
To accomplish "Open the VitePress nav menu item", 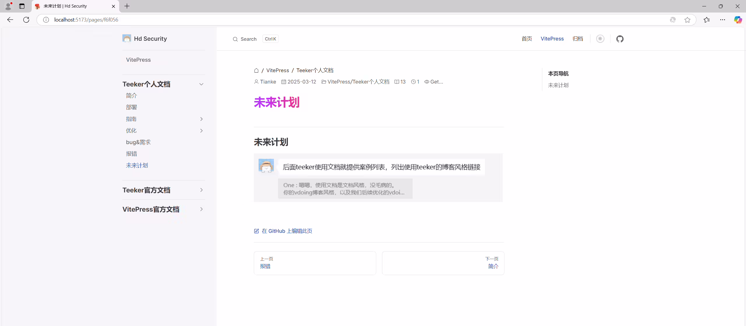I will [x=552, y=39].
